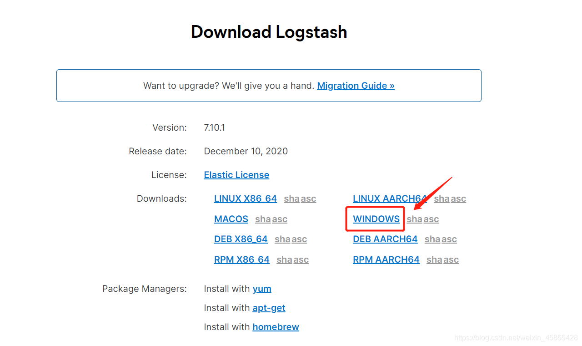Open the asc link beside RPM X86_64
This screenshot has height=346, width=582.
click(x=301, y=259)
